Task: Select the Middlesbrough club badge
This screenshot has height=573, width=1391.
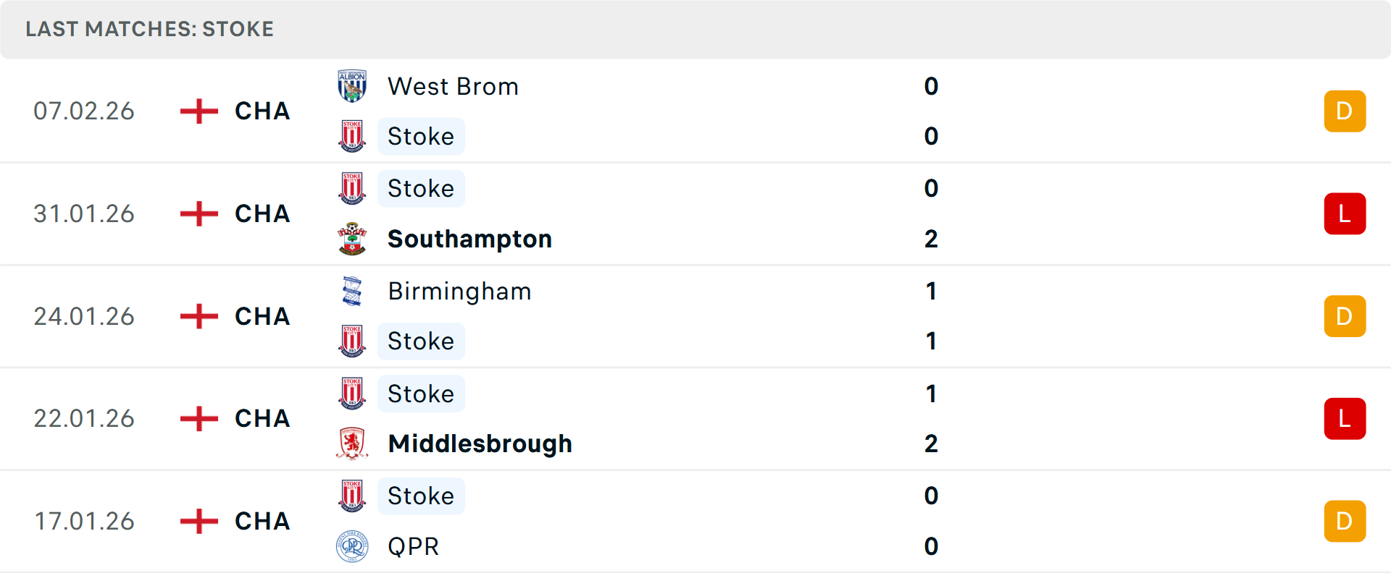Action: [x=352, y=443]
